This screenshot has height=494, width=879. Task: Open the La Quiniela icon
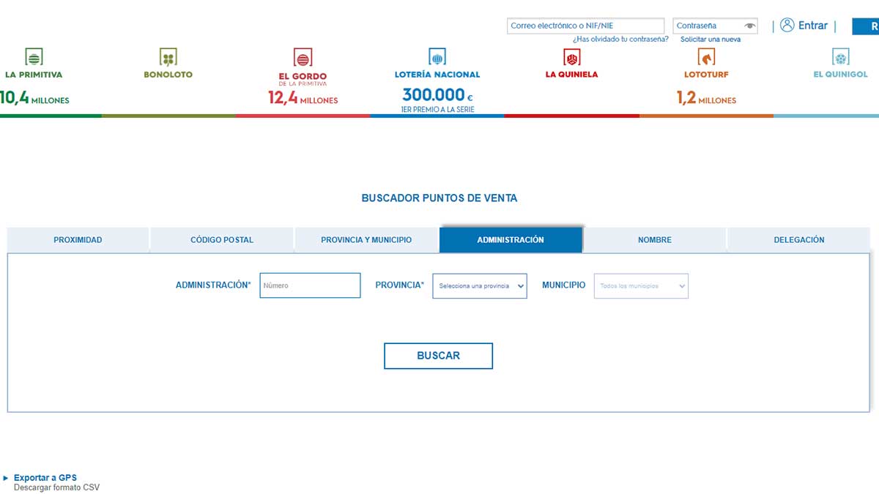571,57
